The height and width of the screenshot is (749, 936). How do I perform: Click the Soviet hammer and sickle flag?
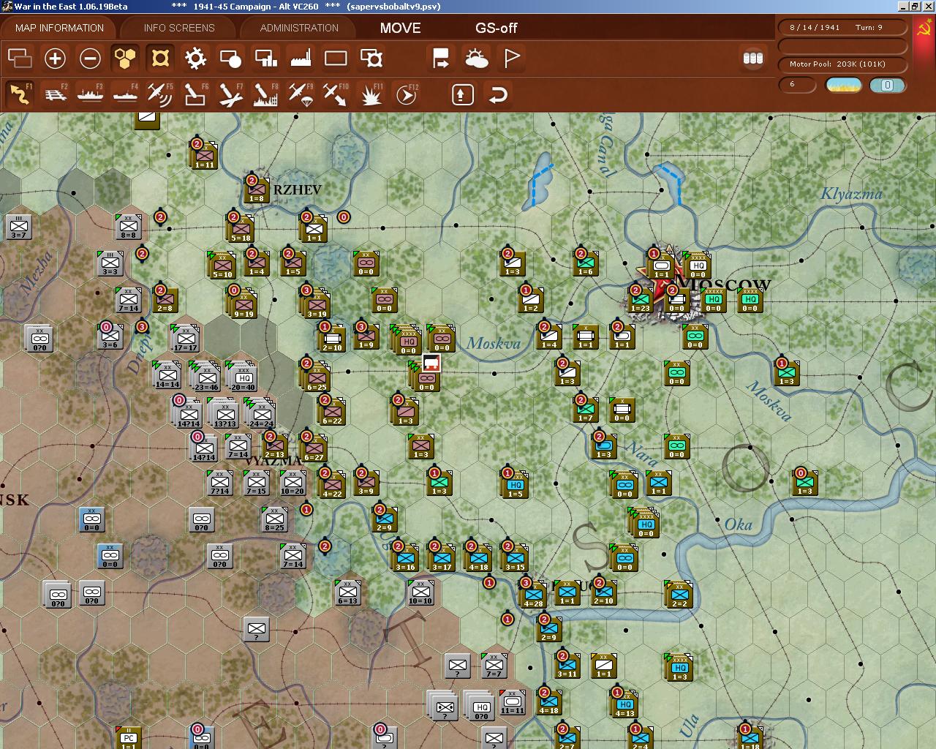tap(924, 29)
